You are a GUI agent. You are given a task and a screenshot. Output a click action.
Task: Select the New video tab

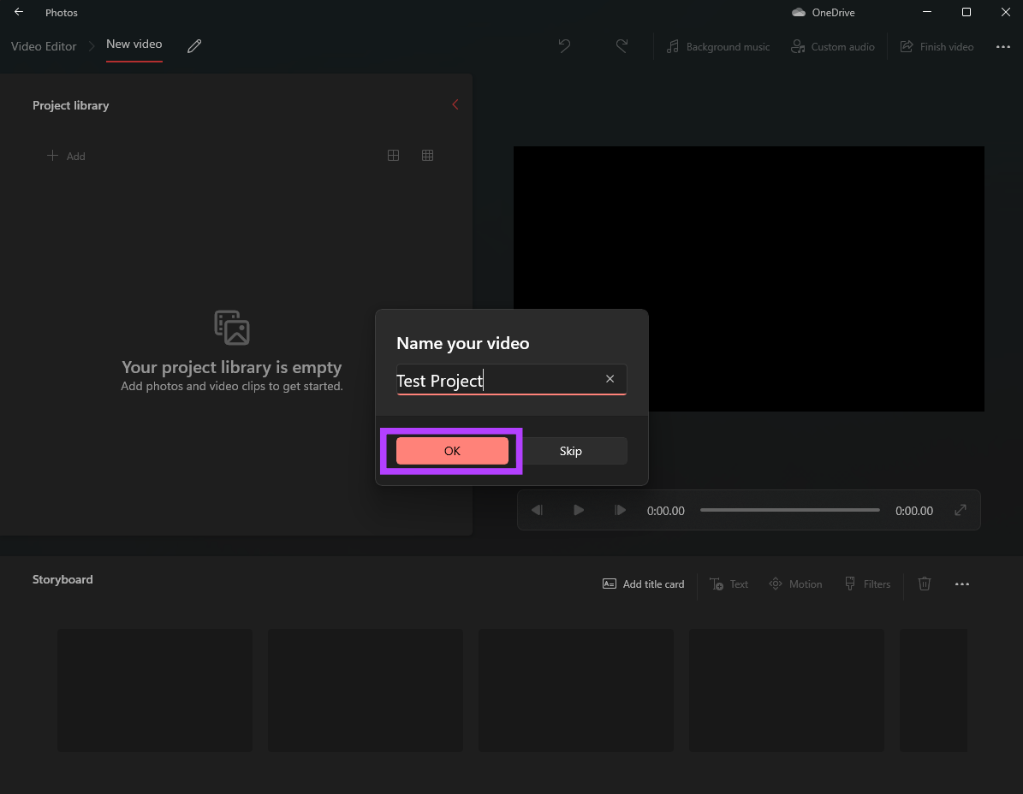134,44
